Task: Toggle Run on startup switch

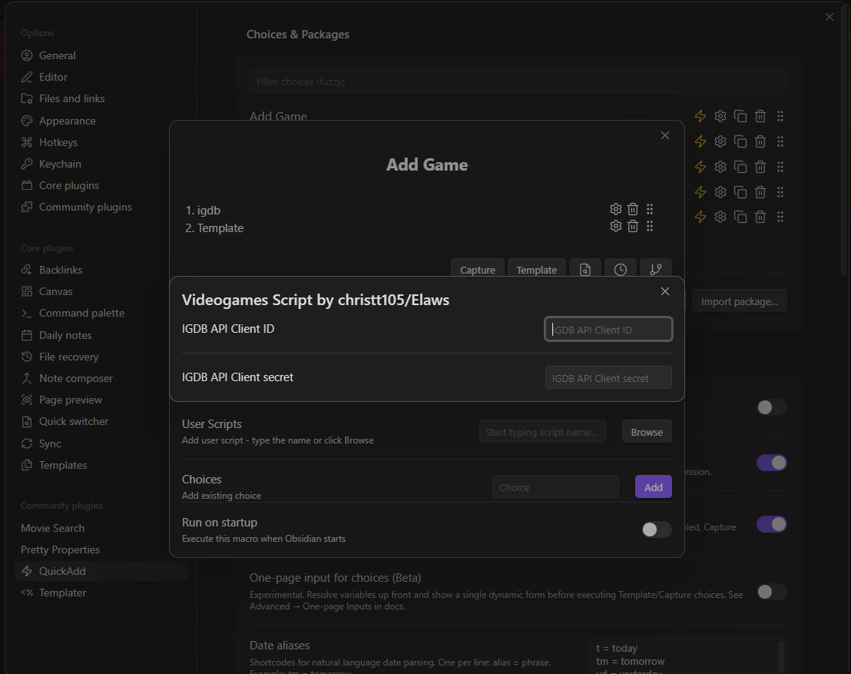Action: point(656,530)
